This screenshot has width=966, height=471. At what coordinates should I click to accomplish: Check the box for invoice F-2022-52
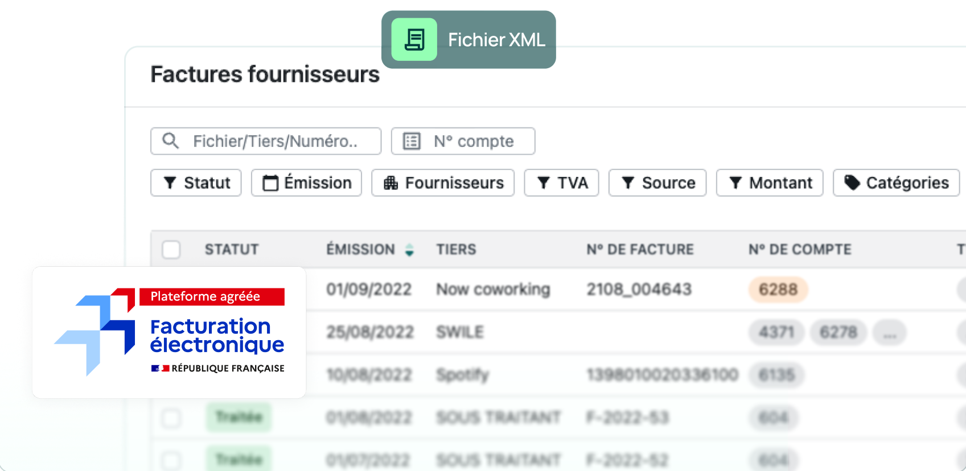click(171, 460)
